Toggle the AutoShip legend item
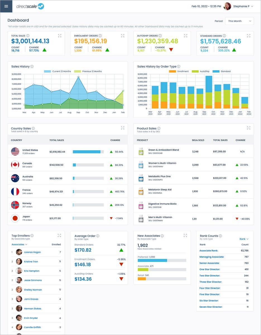The width and height of the screenshot is (261, 335). click(200, 71)
